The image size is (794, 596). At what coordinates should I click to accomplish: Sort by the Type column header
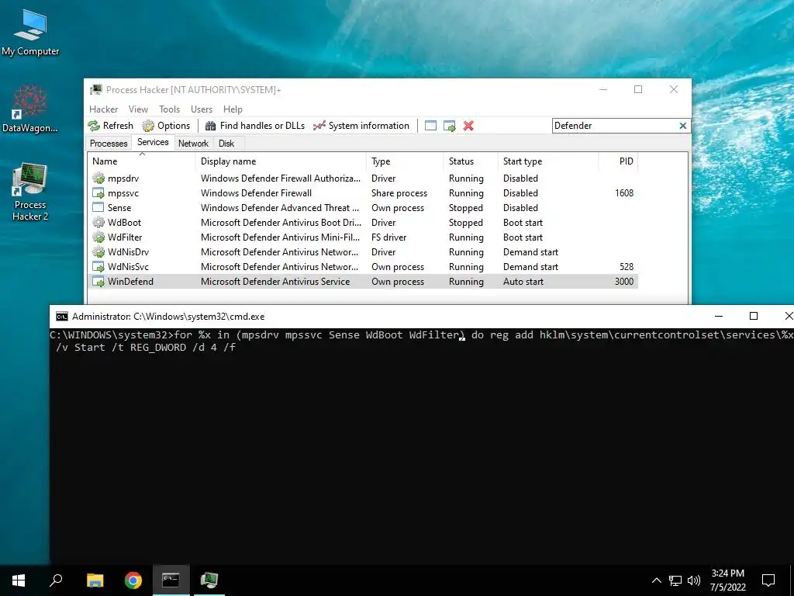[405, 161]
